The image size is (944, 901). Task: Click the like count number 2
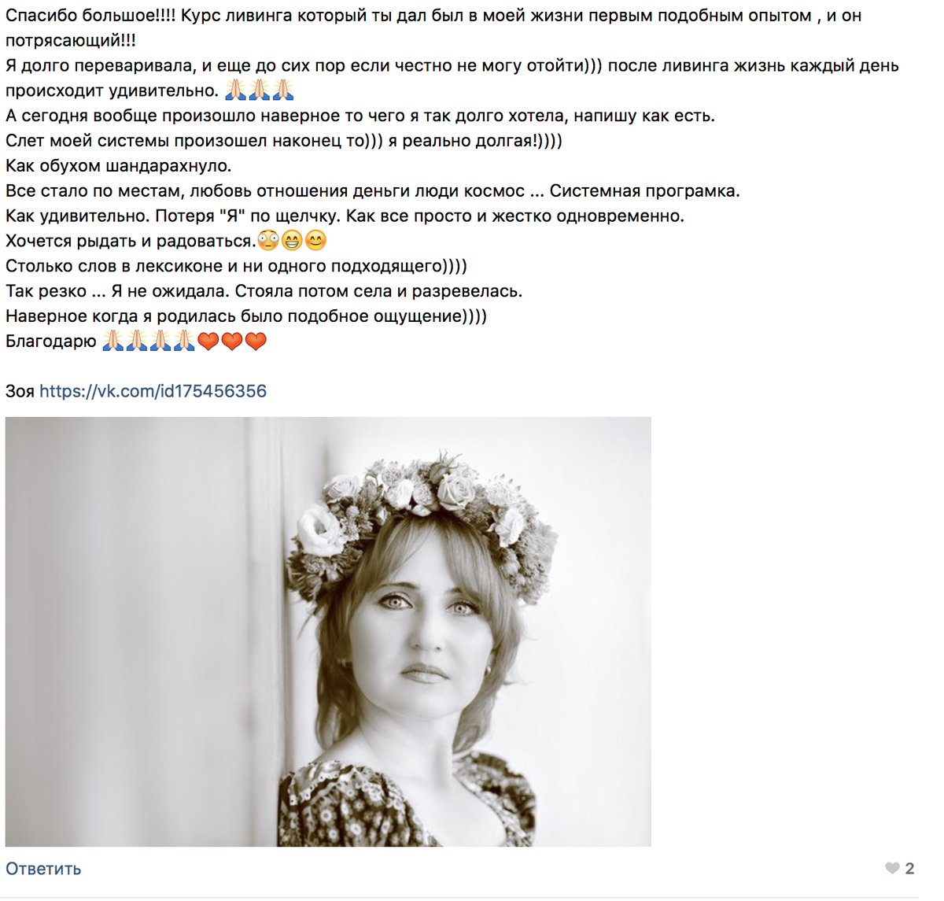[x=909, y=868]
